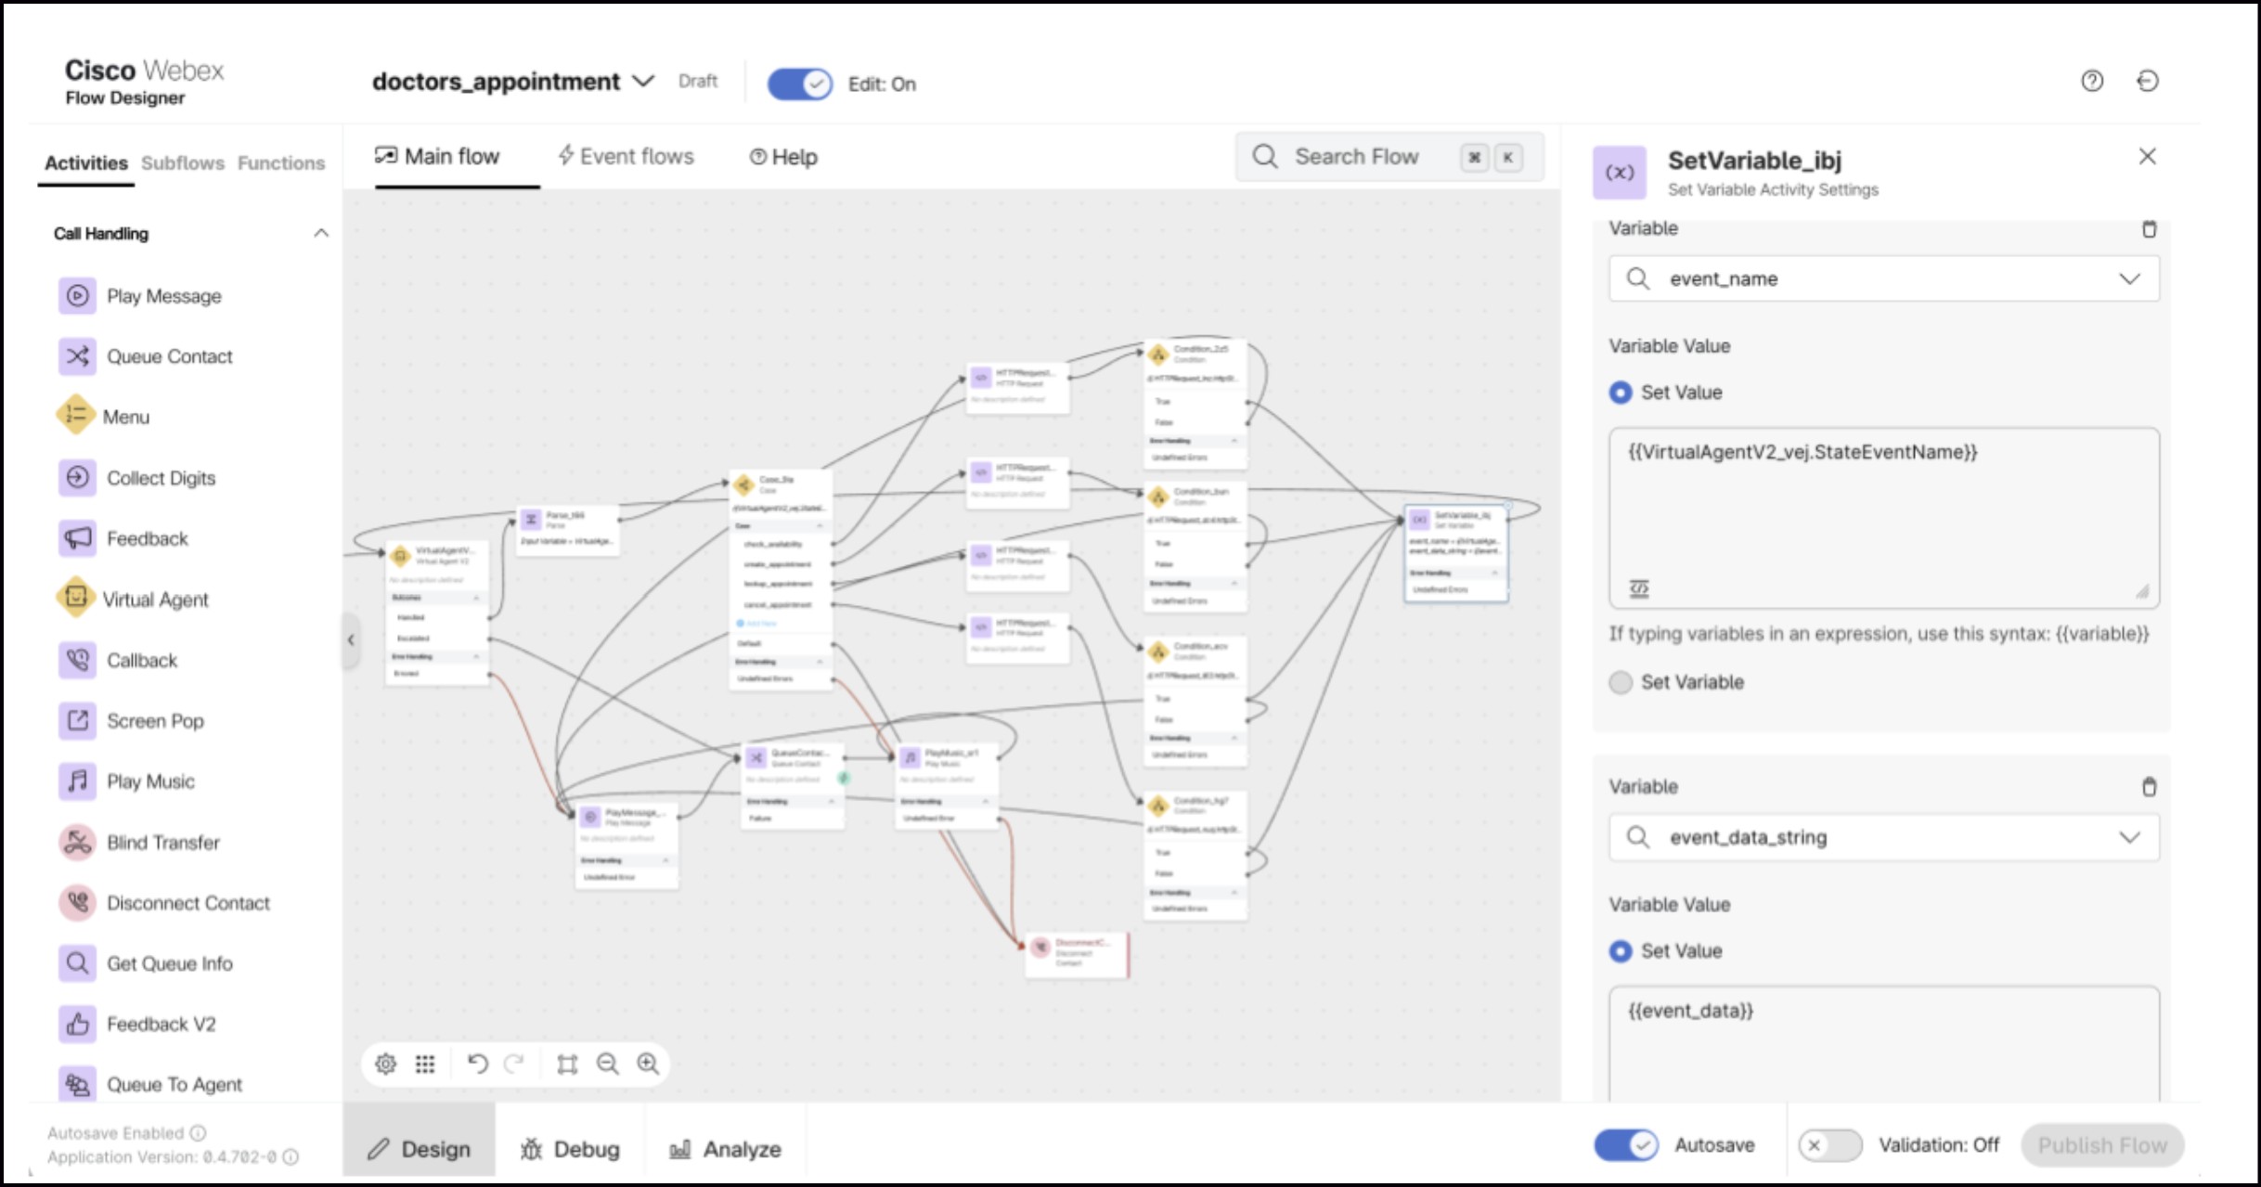
Task: Click the Blind Transfer activity icon
Action: (77, 843)
